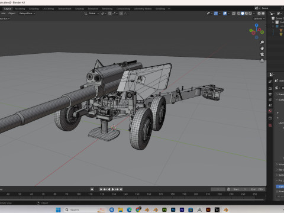Switch to the UV Editing workspace

click(x=48, y=9)
